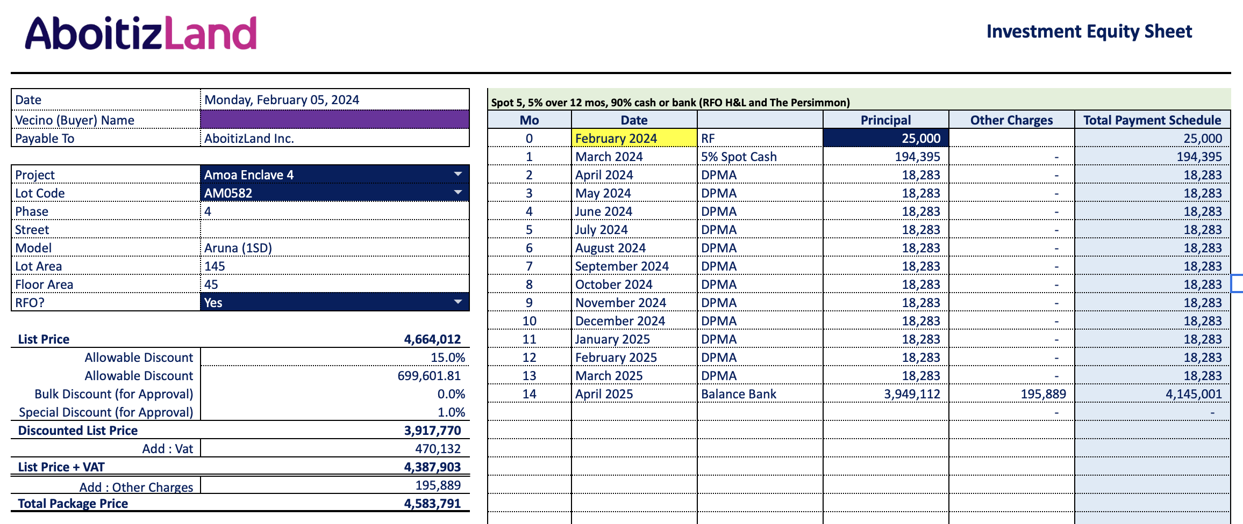Image resolution: width=1243 pixels, height=524 pixels.
Task: Click the Total Payment Schedule header
Action: 1153,120
